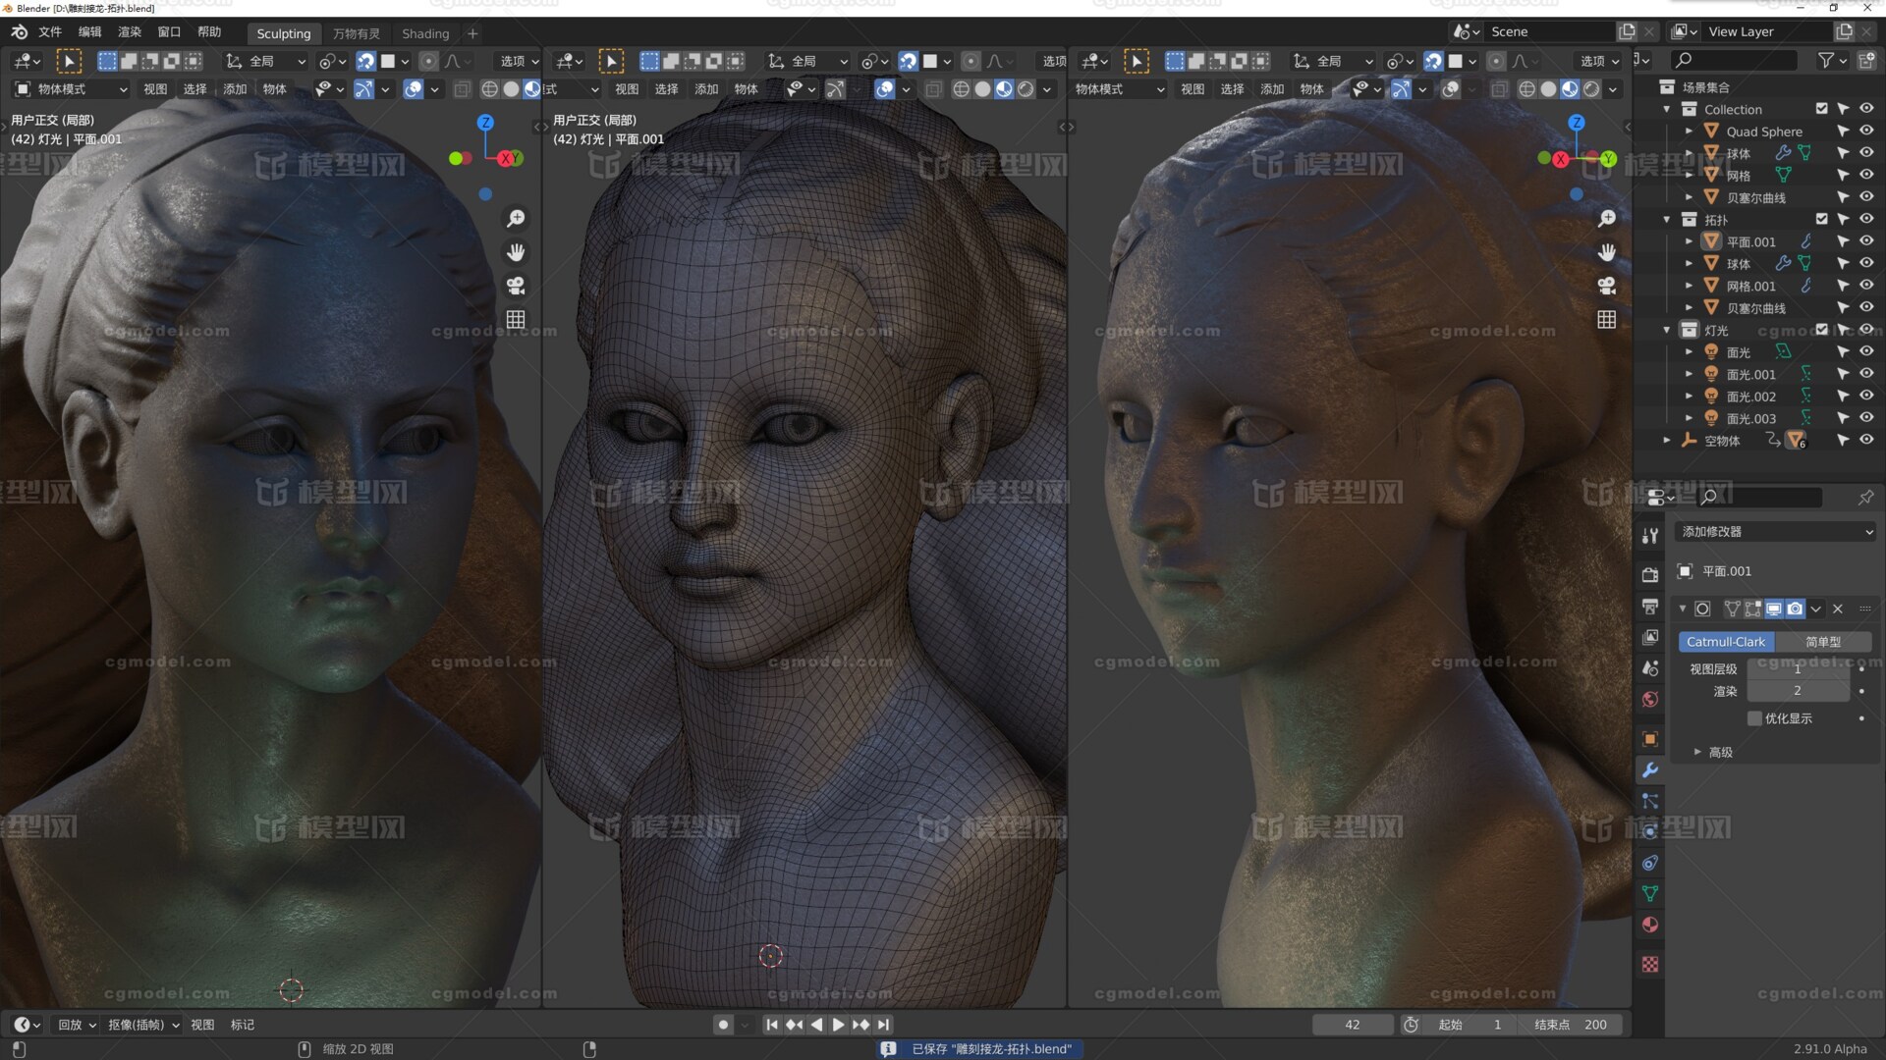Drag the 视图层级 viewport level slider
1886x1060 pixels.
[x=1797, y=666]
